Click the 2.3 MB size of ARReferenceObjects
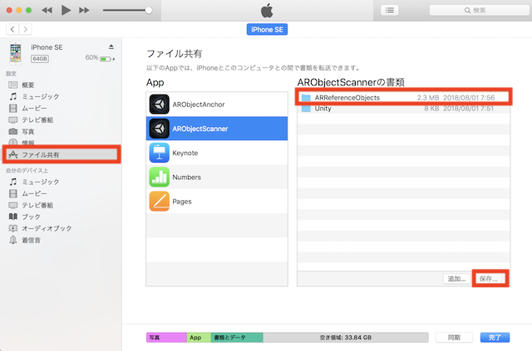The height and width of the screenshot is (351, 532). [428, 98]
